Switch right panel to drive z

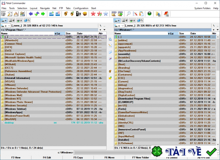pyautogui.click(x=133, y=20)
